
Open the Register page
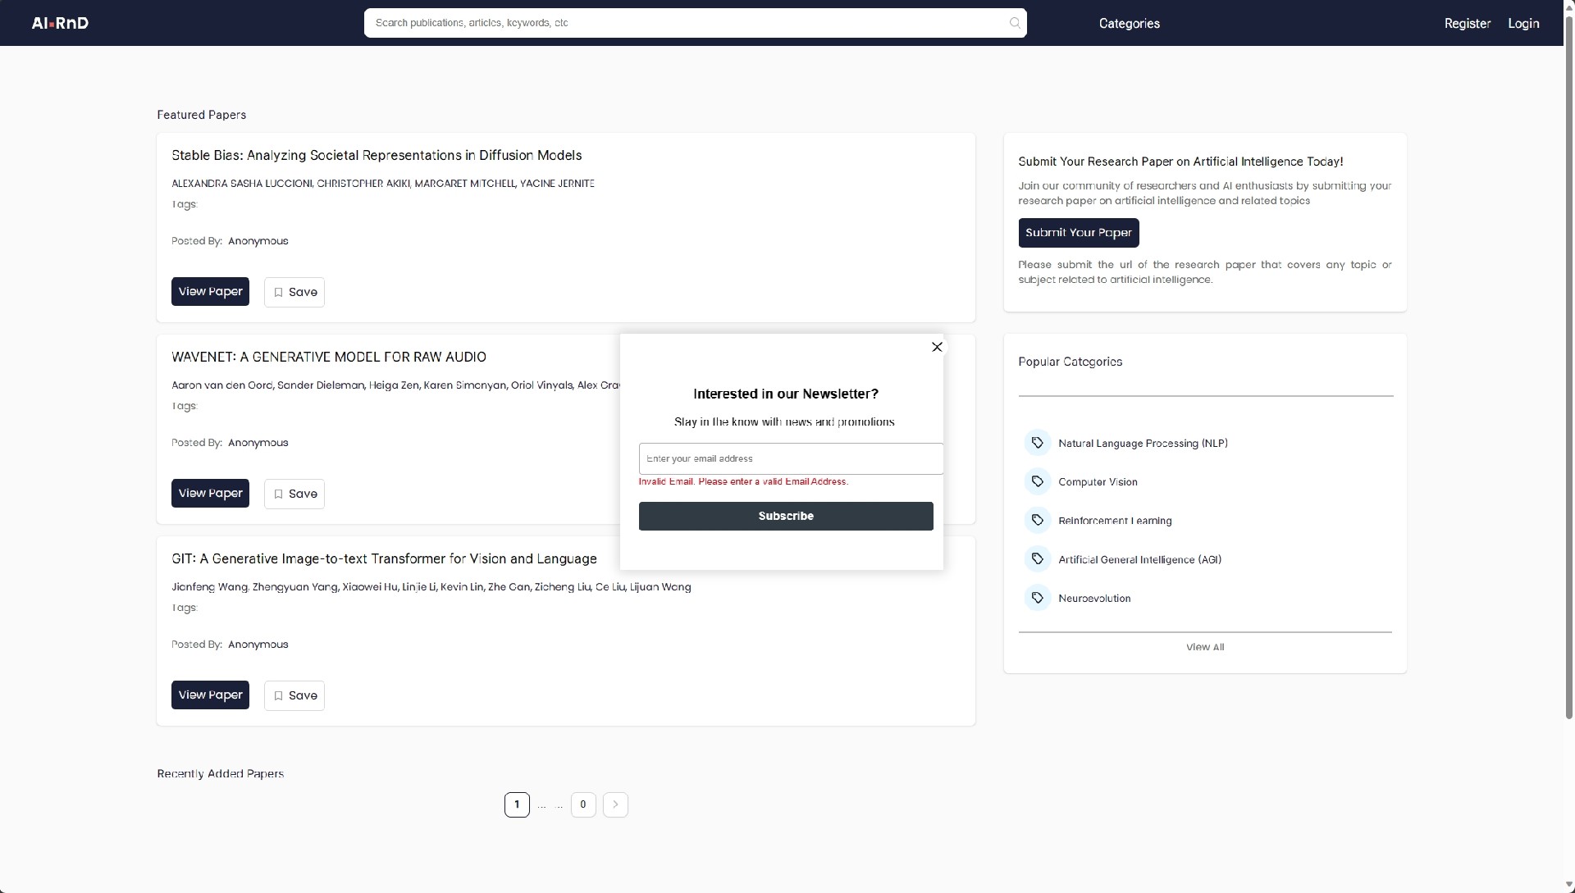[x=1467, y=23]
